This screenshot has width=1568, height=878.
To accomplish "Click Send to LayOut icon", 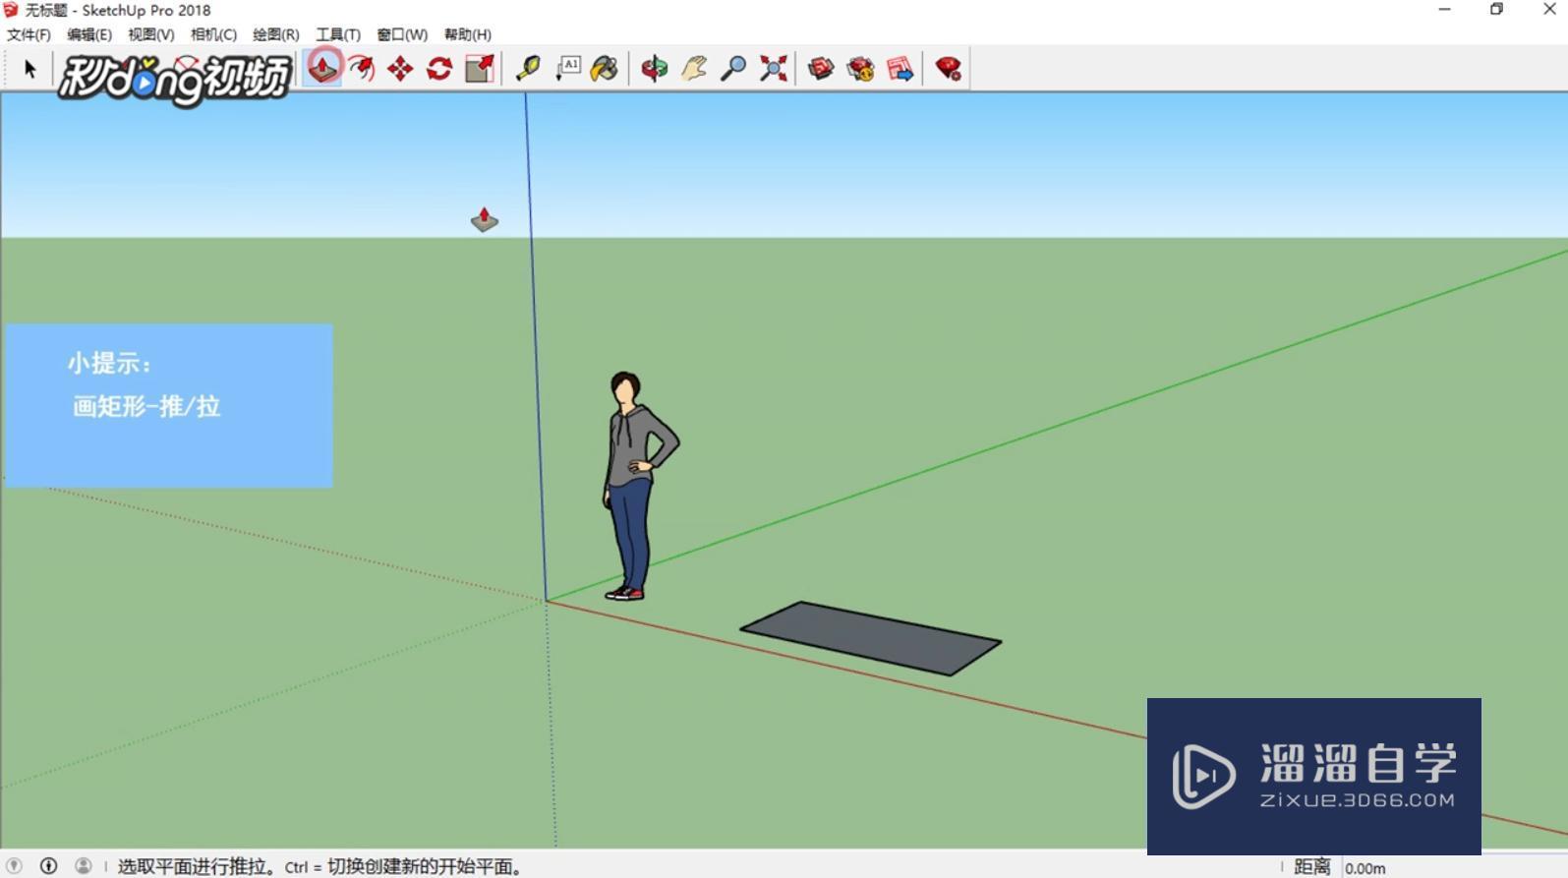I will [900, 68].
